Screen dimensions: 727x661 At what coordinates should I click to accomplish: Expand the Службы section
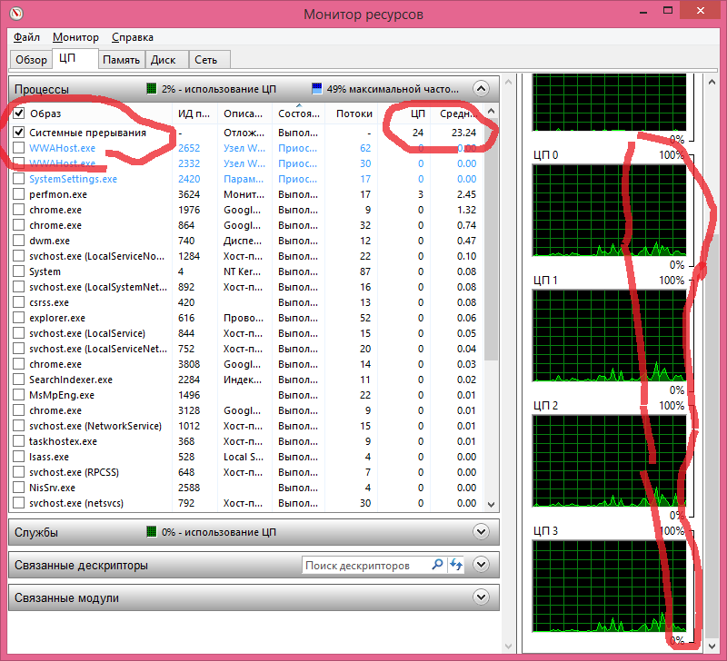pos(482,532)
